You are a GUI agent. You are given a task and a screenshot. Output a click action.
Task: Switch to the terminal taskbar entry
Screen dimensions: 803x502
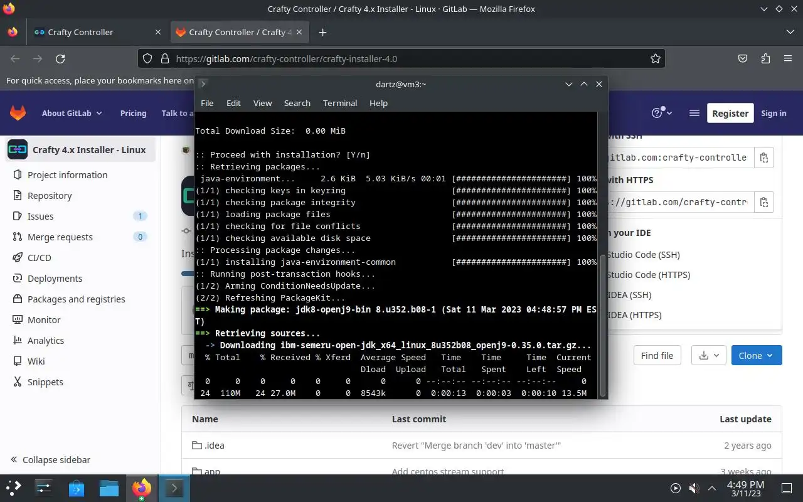coord(174,488)
